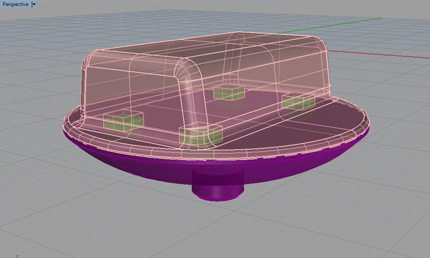The image size is (430, 258).
Task: Open the Perspective viewport dropdown arrow
Action: coord(34,4)
